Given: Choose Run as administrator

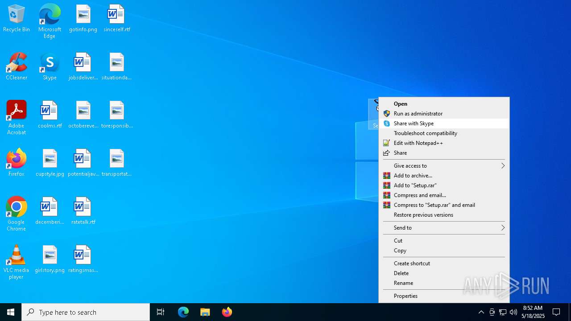Looking at the screenshot, I should tap(444, 114).
